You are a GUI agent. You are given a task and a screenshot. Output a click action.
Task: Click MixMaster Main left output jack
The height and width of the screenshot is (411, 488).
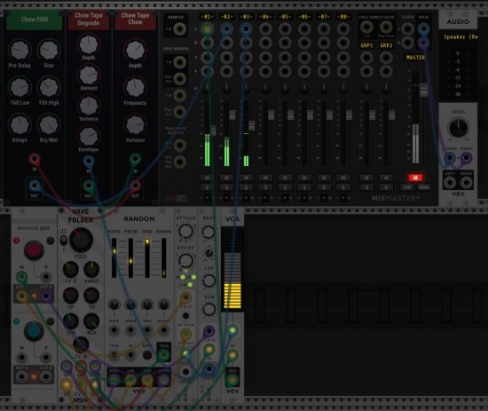click(x=423, y=29)
